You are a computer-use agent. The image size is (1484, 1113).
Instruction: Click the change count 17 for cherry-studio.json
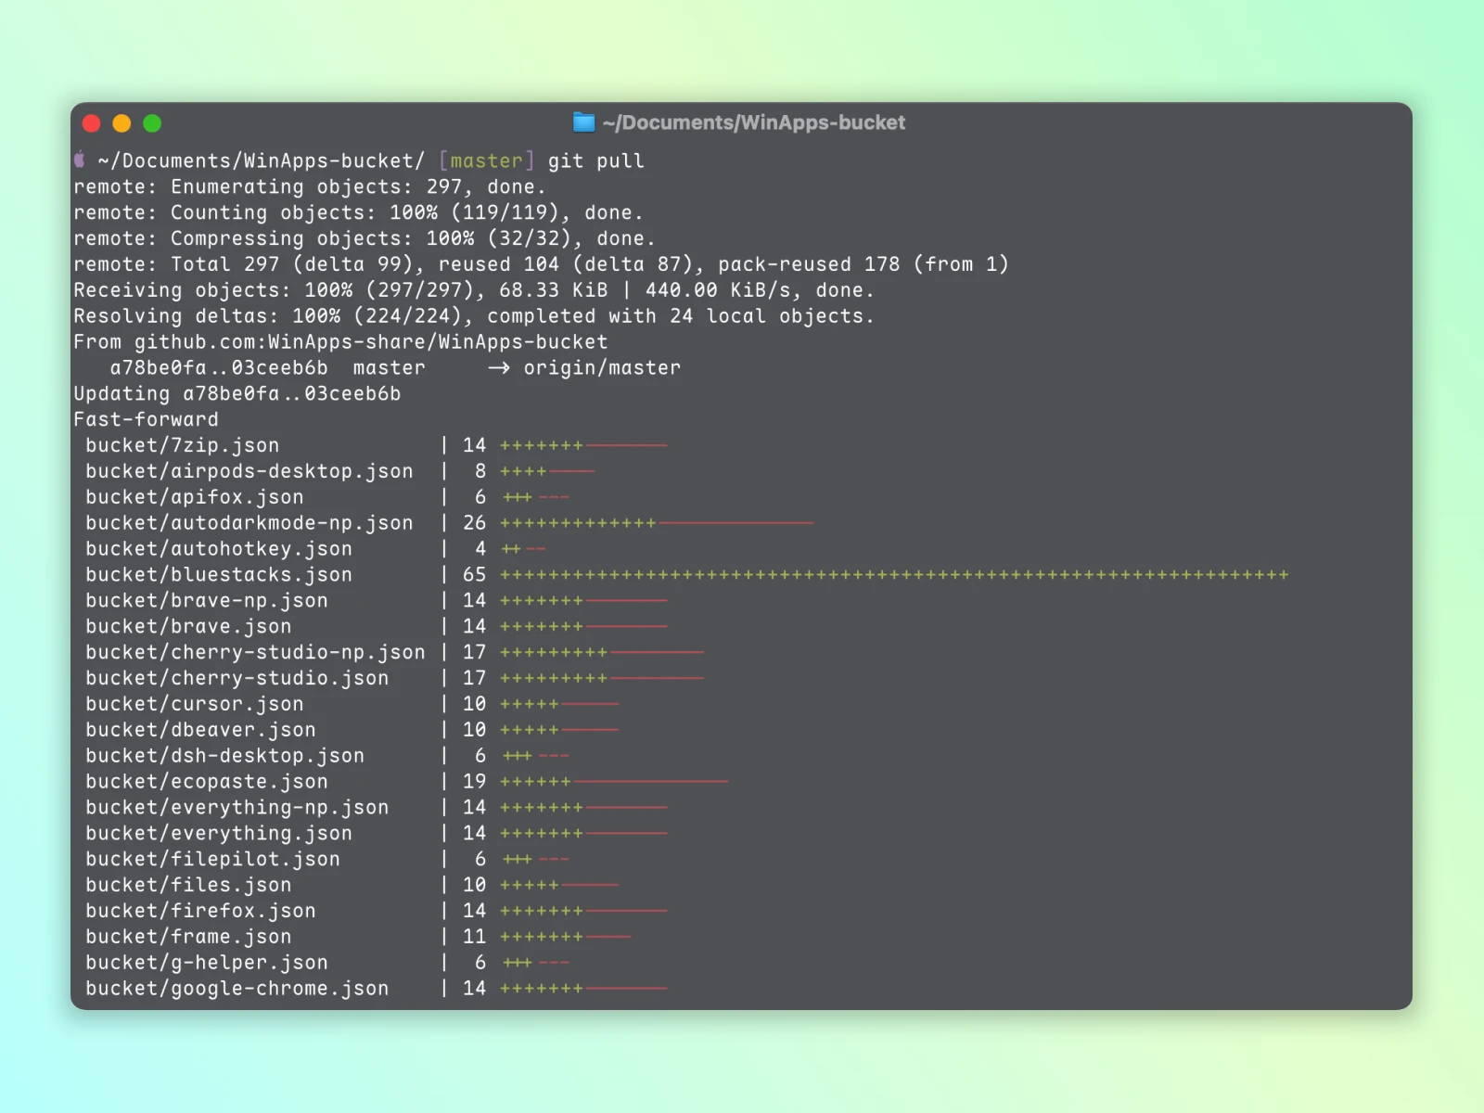tap(474, 678)
